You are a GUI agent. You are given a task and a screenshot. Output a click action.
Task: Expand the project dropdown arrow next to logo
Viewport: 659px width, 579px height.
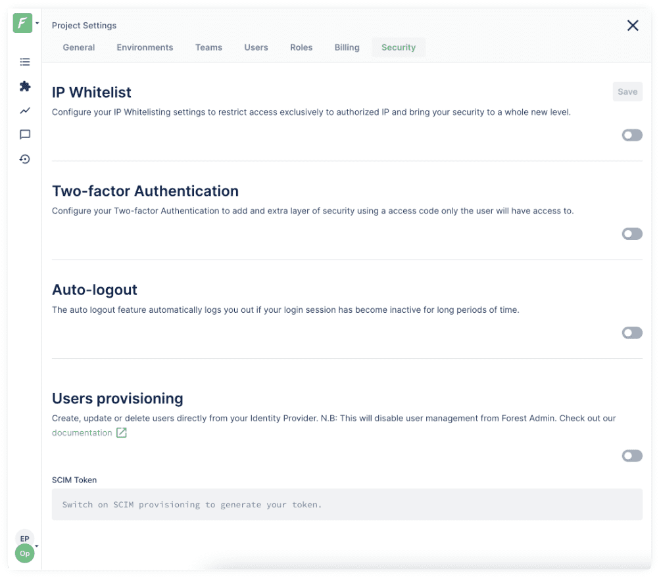(37, 24)
